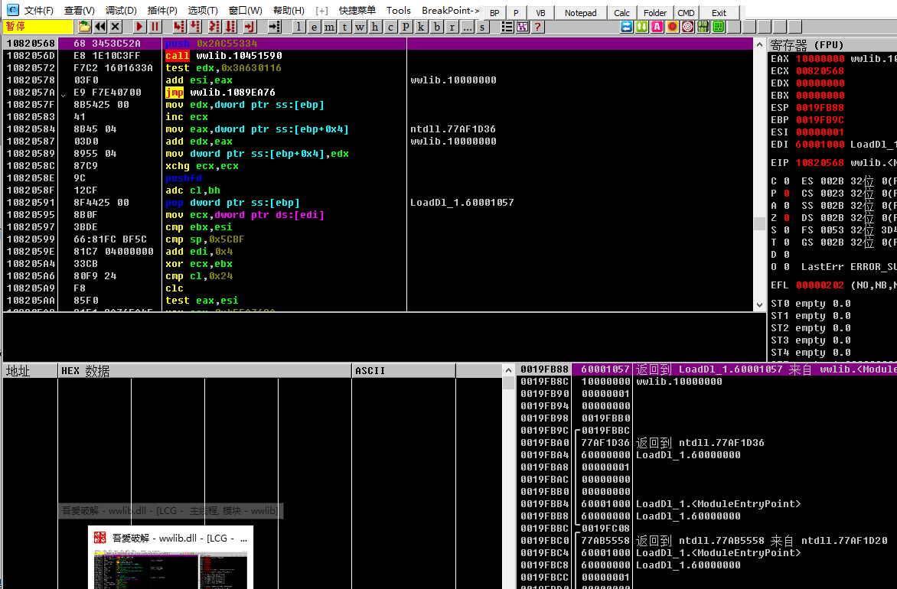Close the debugged program with the X icon
This screenshot has height=589, width=897.
pos(116,26)
